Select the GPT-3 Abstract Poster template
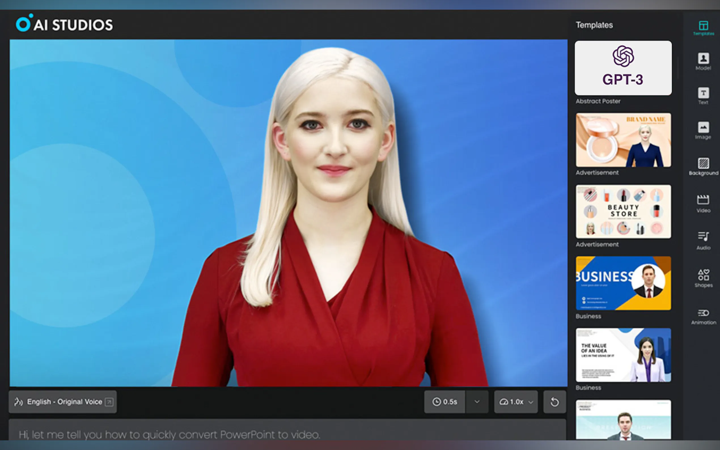The image size is (720, 450). pyautogui.click(x=623, y=68)
